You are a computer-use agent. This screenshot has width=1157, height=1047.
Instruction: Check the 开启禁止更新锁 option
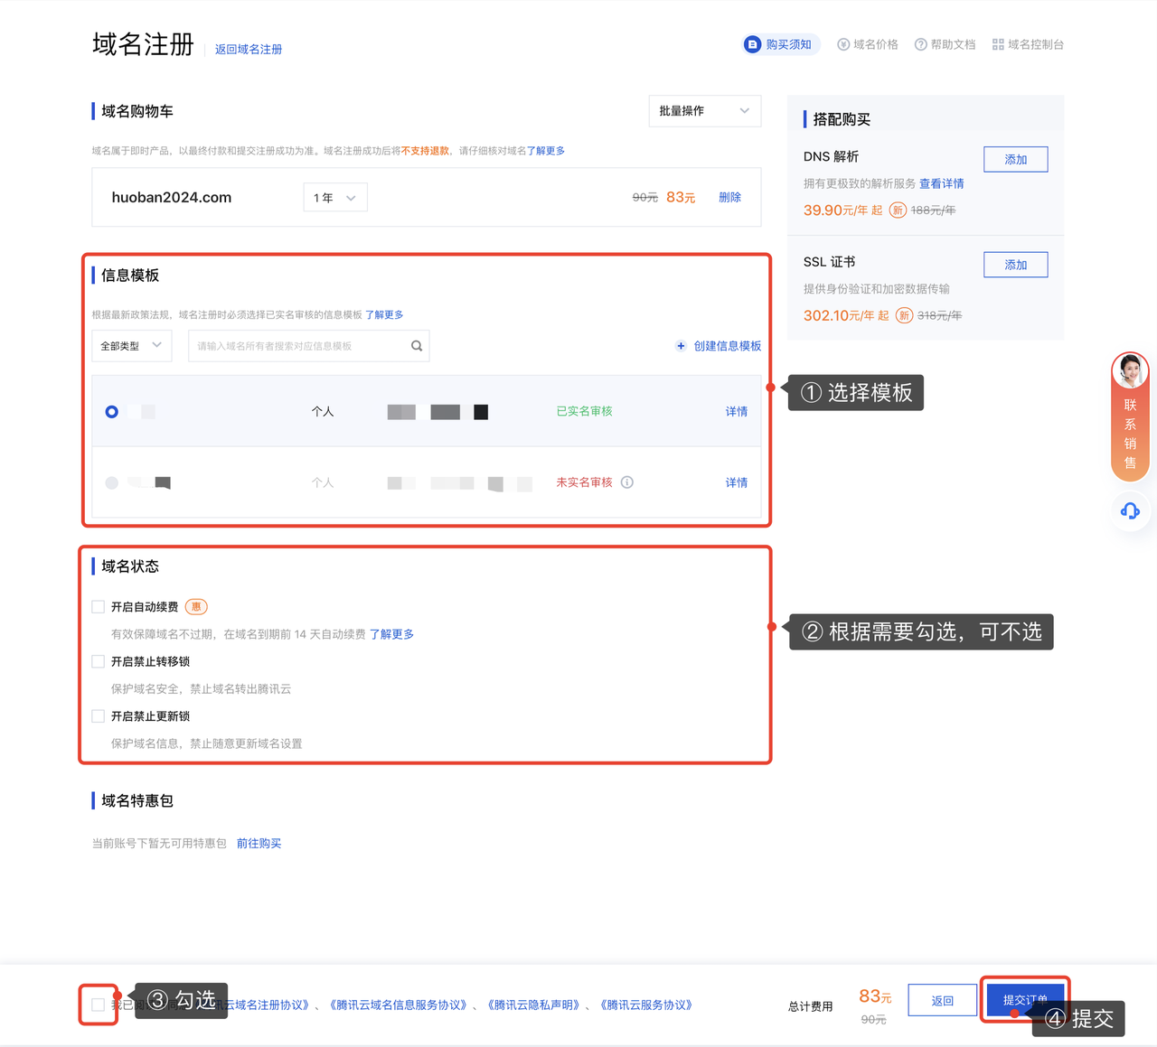[99, 716]
